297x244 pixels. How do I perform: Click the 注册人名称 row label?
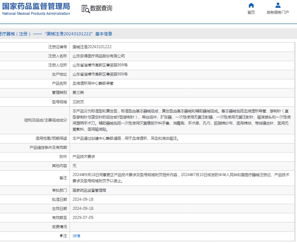tap(58, 56)
